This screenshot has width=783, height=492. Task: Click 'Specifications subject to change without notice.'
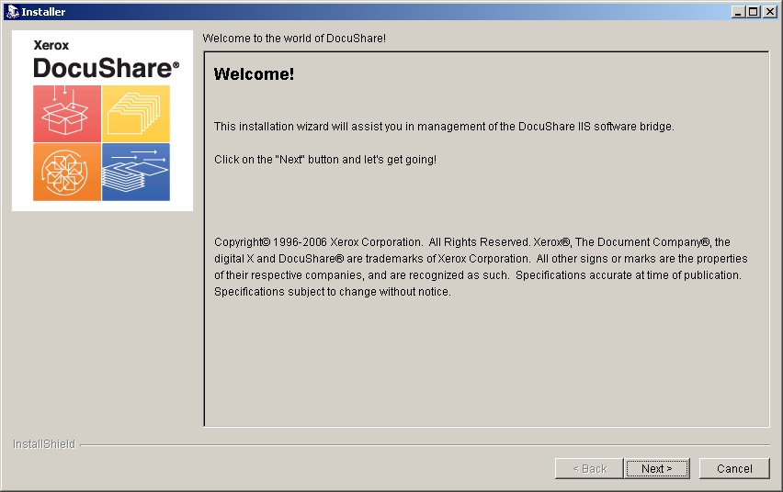pos(333,292)
